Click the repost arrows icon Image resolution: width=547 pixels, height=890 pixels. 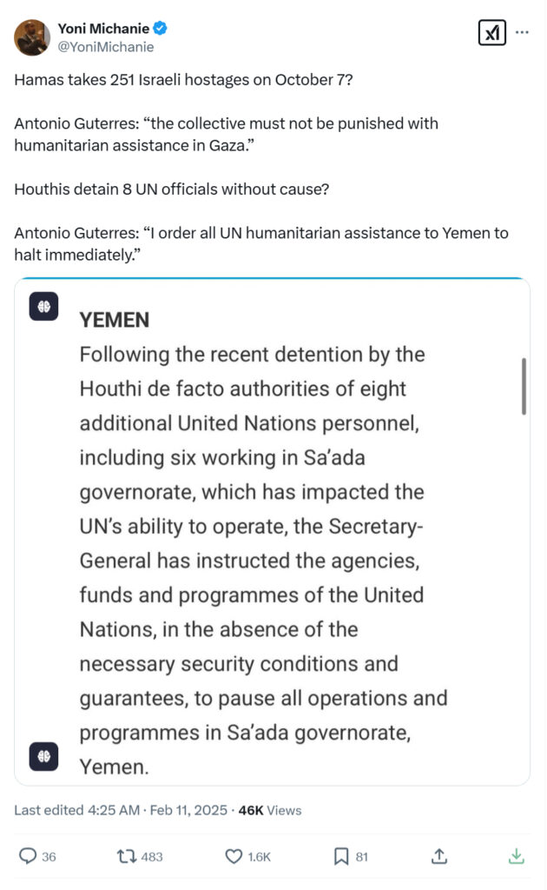coord(127,856)
